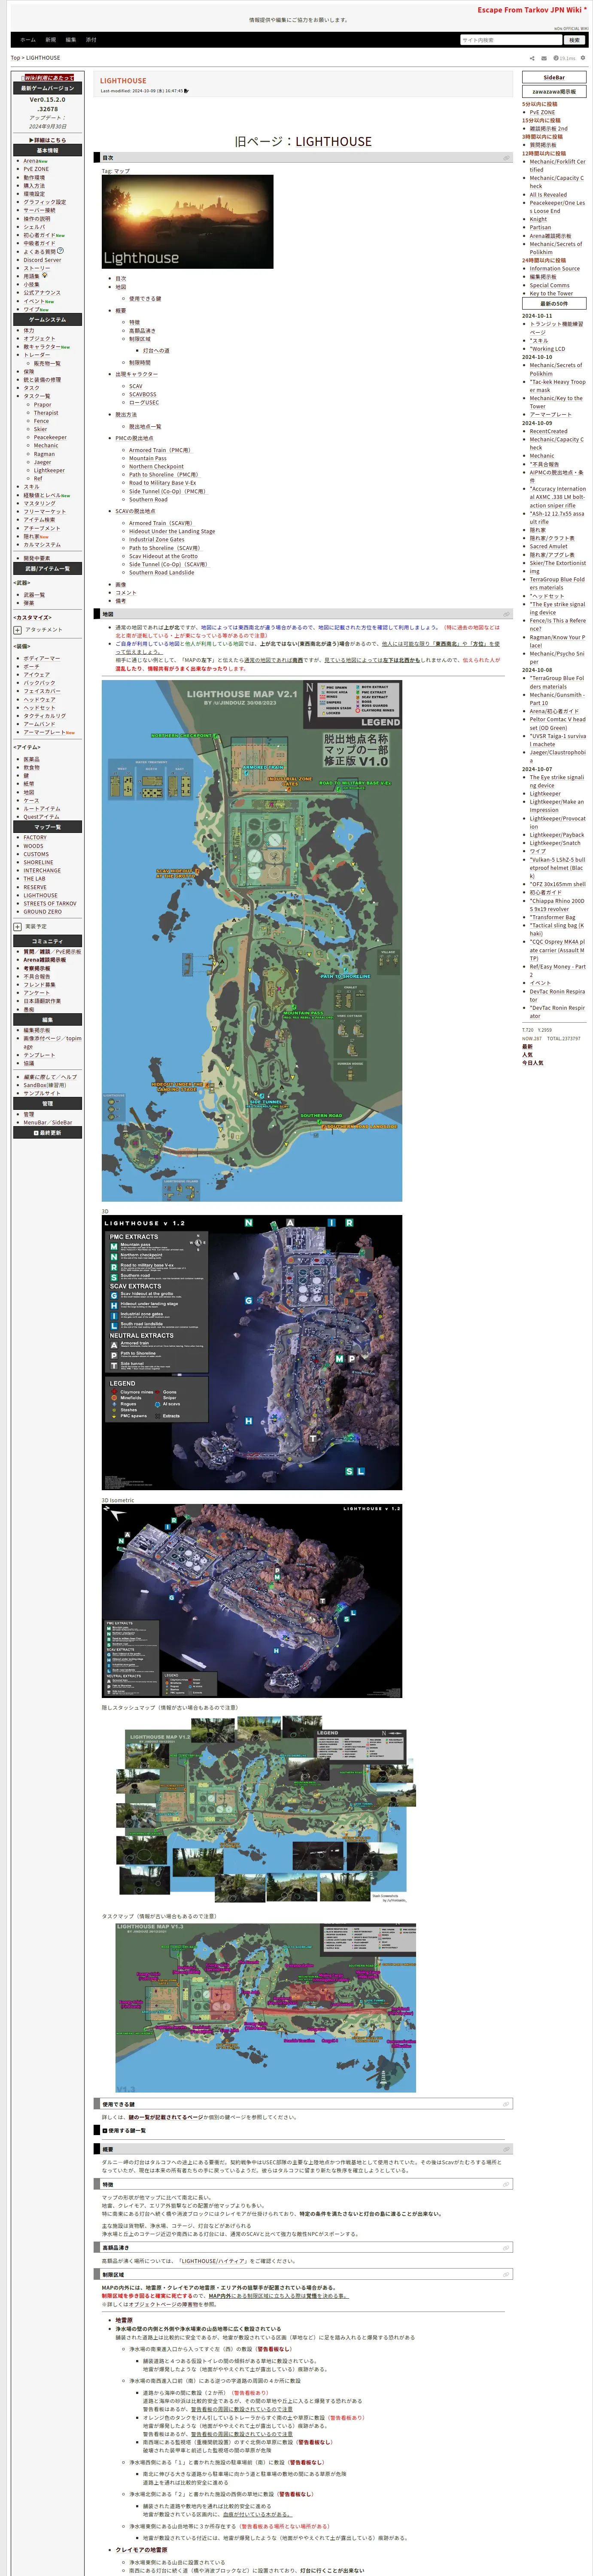Jump to Northern Checkpoint in table of contents

pos(156,467)
